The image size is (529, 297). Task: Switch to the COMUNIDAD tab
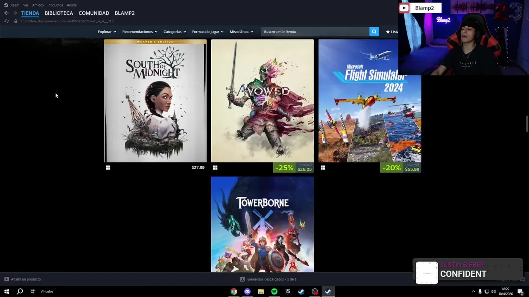pos(94,13)
